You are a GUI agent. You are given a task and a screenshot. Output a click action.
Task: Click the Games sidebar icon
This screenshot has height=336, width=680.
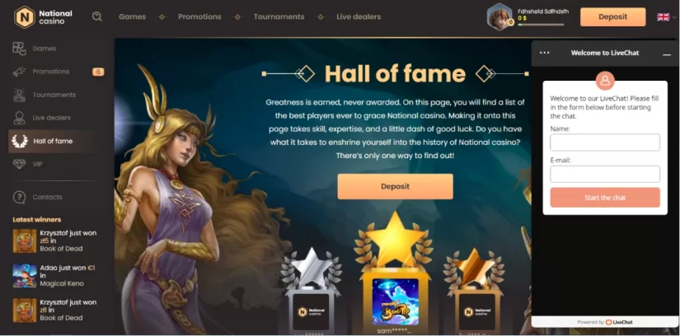[19, 49]
